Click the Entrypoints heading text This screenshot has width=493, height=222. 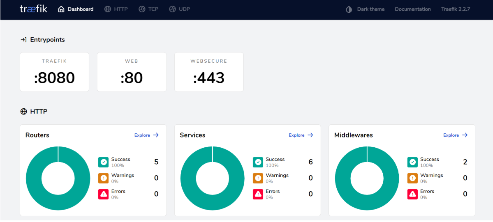click(47, 39)
